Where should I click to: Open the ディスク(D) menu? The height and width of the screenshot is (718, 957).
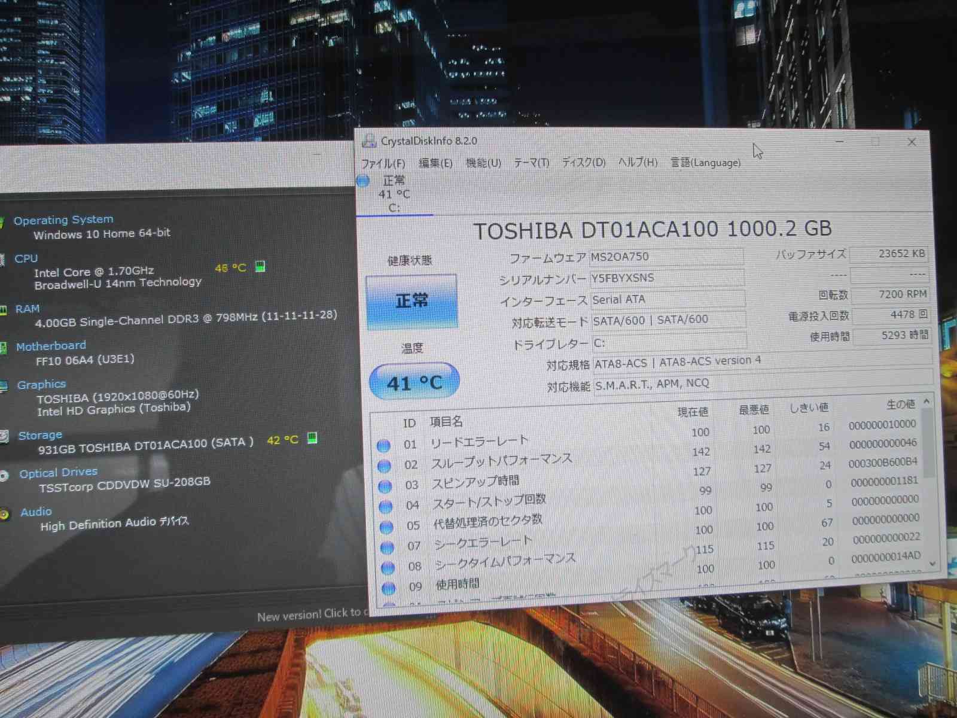point(583,163)
